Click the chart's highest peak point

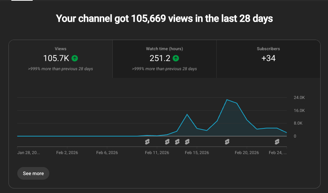pos(227,100)
